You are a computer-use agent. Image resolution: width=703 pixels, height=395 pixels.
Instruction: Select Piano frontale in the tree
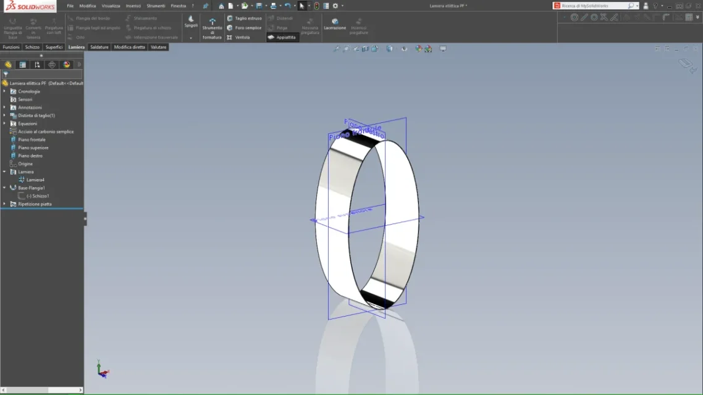pos(32,139)
